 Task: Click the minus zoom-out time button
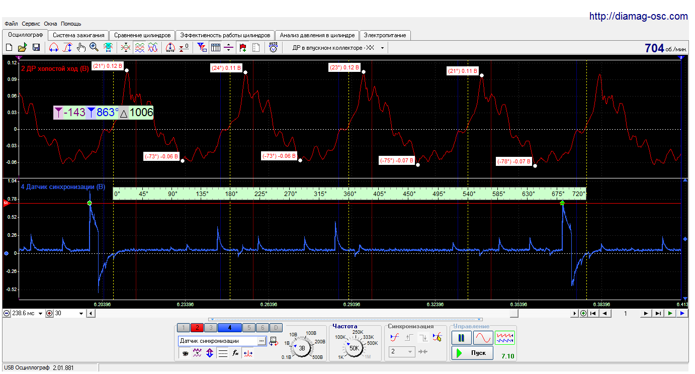(7, 313)
